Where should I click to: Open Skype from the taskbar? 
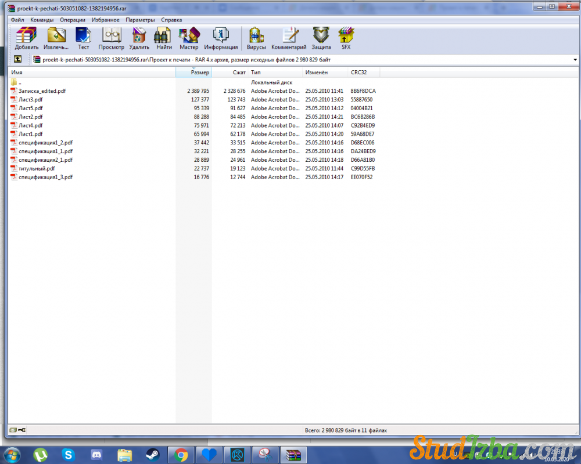click(x=68, y=455)
